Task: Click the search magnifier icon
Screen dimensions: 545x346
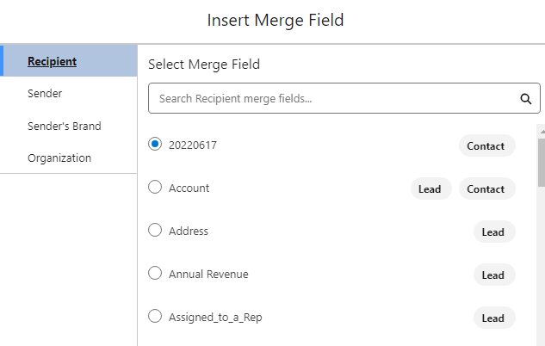Action: click(x=526, y=99)
